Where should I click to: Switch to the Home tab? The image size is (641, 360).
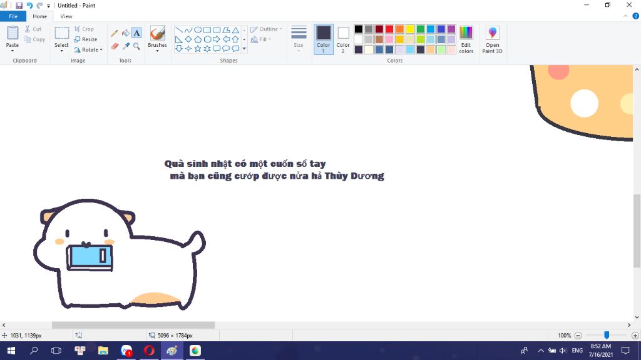pyautogui.click(x=39, y=16)
